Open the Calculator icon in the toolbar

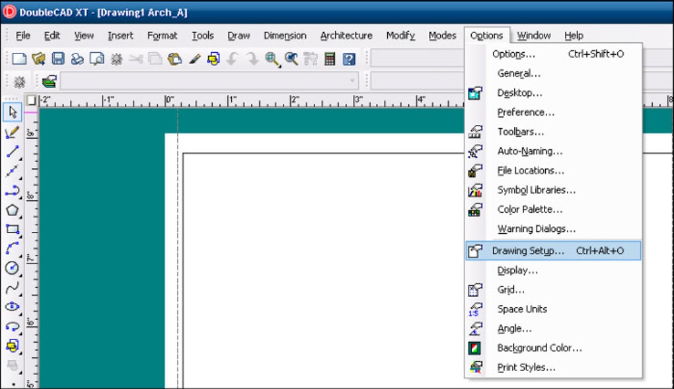330,59
